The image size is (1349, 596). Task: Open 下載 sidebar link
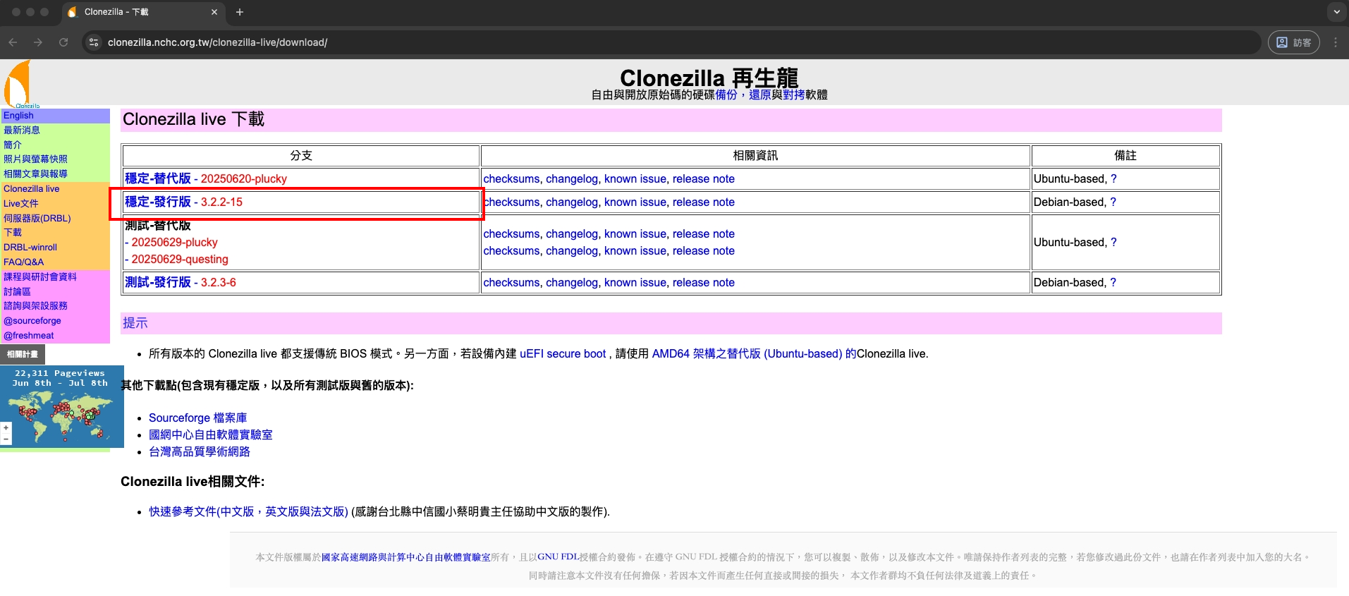[x=13, y=233]
